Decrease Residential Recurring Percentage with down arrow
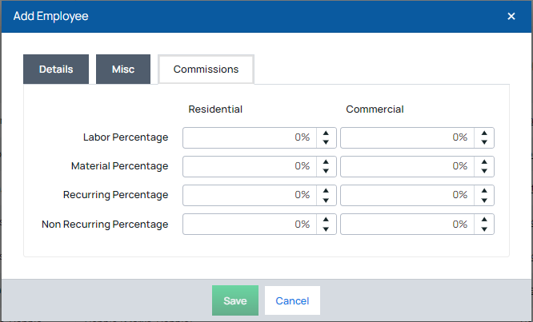Screen dimensions: 533x322 [x=326, y=200]
